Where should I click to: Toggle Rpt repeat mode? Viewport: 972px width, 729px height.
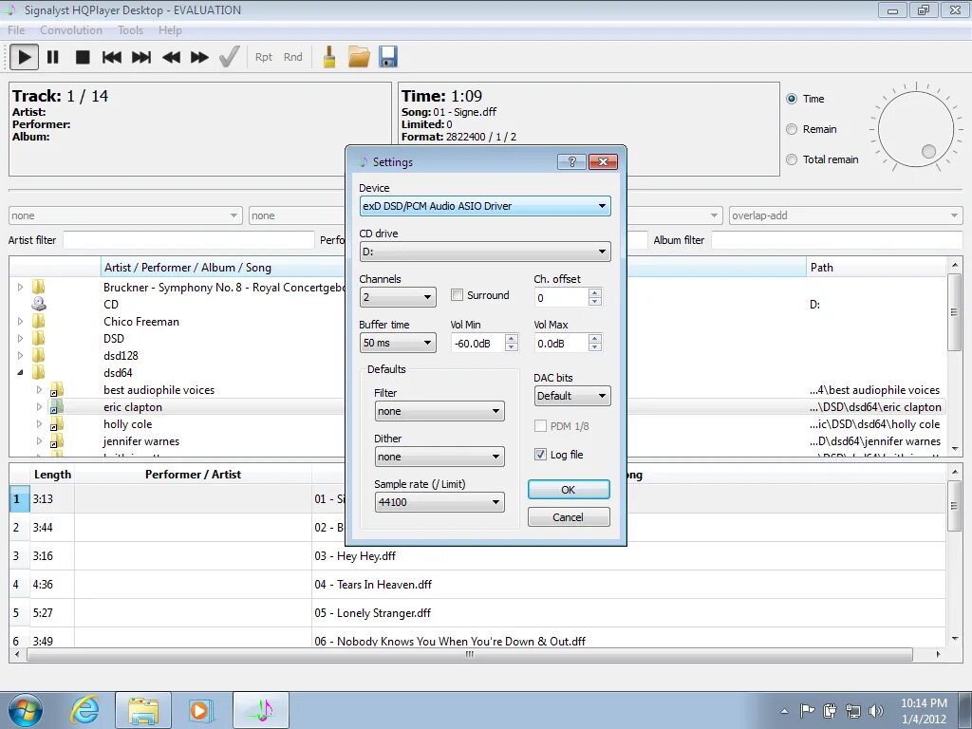coord(264,57)
